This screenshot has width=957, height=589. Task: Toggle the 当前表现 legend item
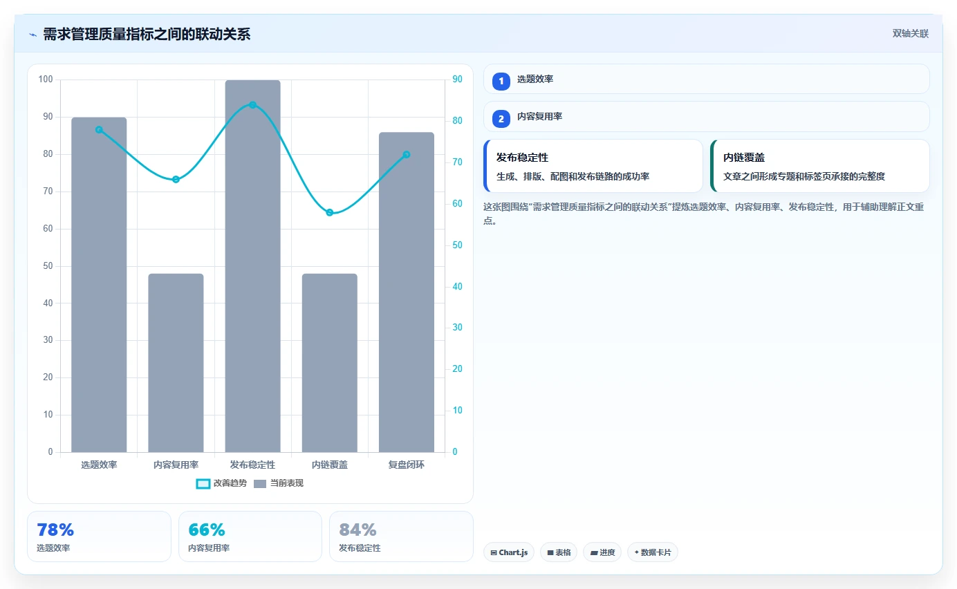[x=278, y=483]
